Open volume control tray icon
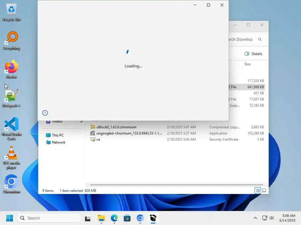Screen dimensions: 301x225 [271, 218]
